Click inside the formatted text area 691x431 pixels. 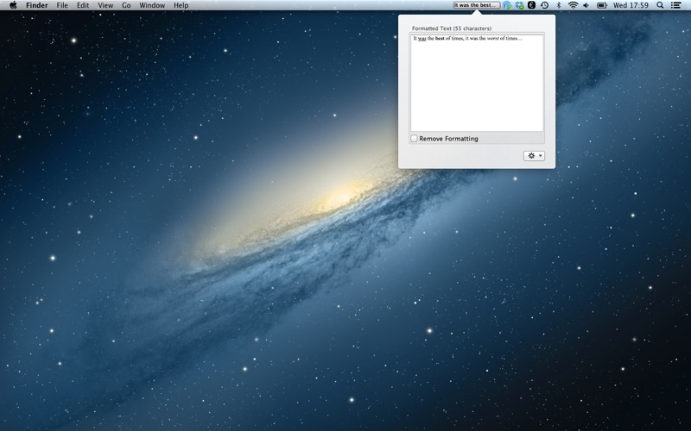[x=478, y=83]
